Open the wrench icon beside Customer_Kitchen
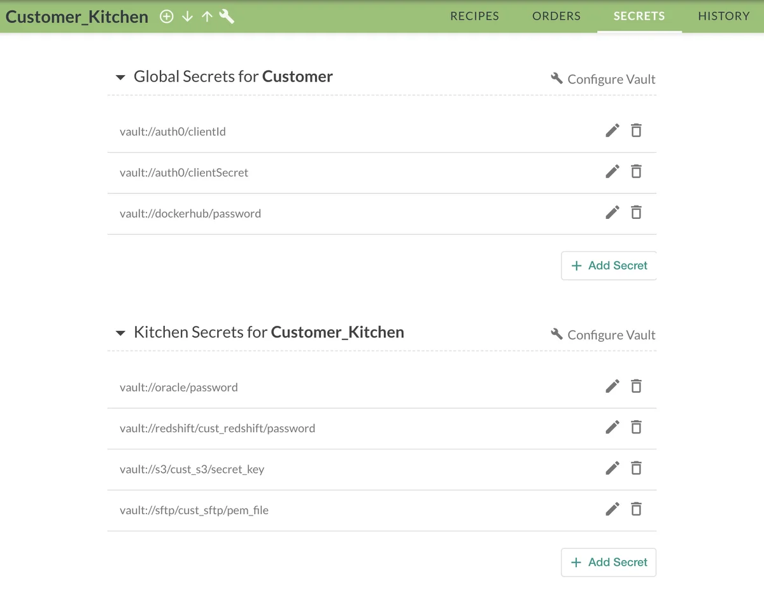The height and width of the screenshot is (597, 764). [x=226, y=17]
